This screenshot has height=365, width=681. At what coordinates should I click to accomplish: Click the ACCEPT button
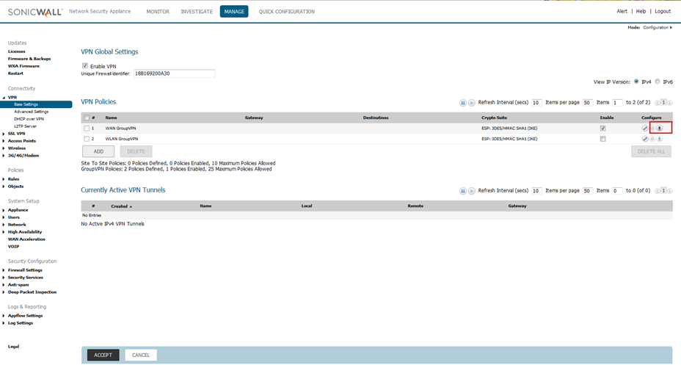click(103, 355)
